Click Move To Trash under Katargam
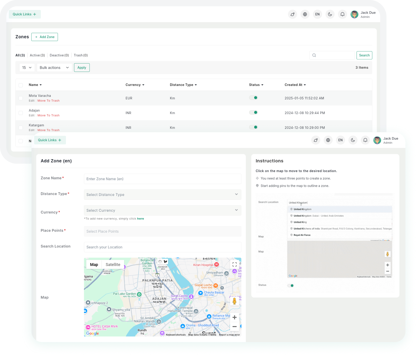418x357 pixels. (48, 130)
